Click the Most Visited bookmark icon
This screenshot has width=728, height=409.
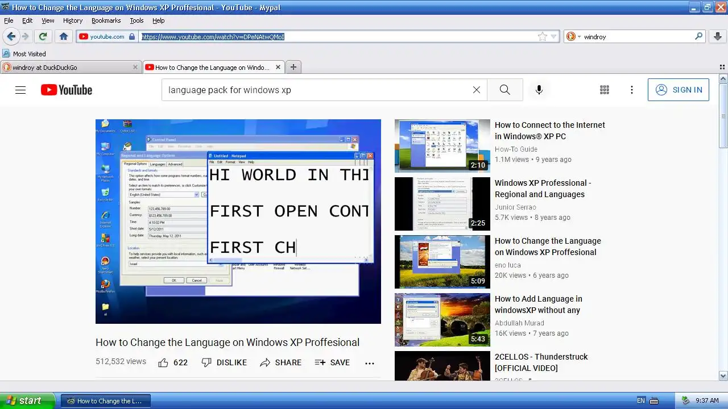6,53
